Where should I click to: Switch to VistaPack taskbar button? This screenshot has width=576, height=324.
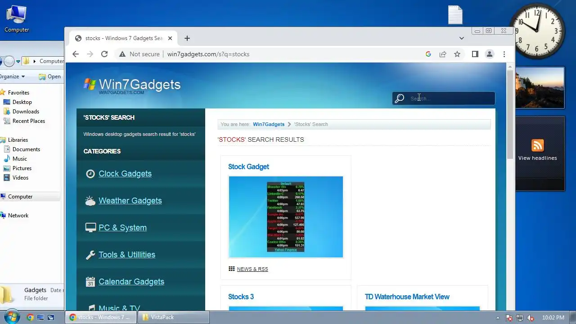173,317
